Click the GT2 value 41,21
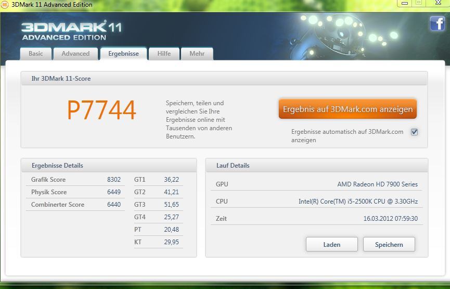This screenshot has height=289, width=450. click(171, 192)
